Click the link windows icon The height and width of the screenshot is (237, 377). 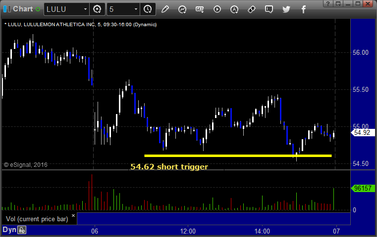[252, 9]
